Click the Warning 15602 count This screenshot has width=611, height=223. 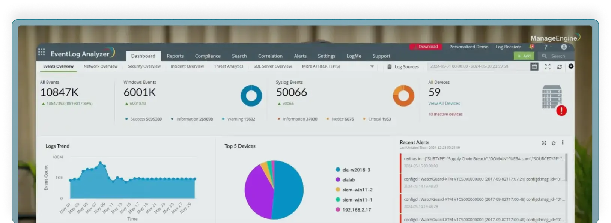tap(239, 119)
